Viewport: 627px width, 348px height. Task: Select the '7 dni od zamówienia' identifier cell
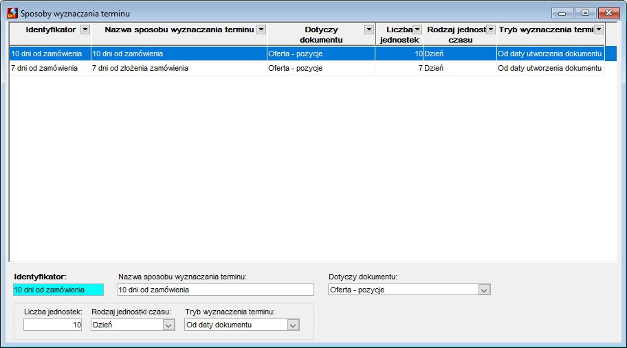50,68
